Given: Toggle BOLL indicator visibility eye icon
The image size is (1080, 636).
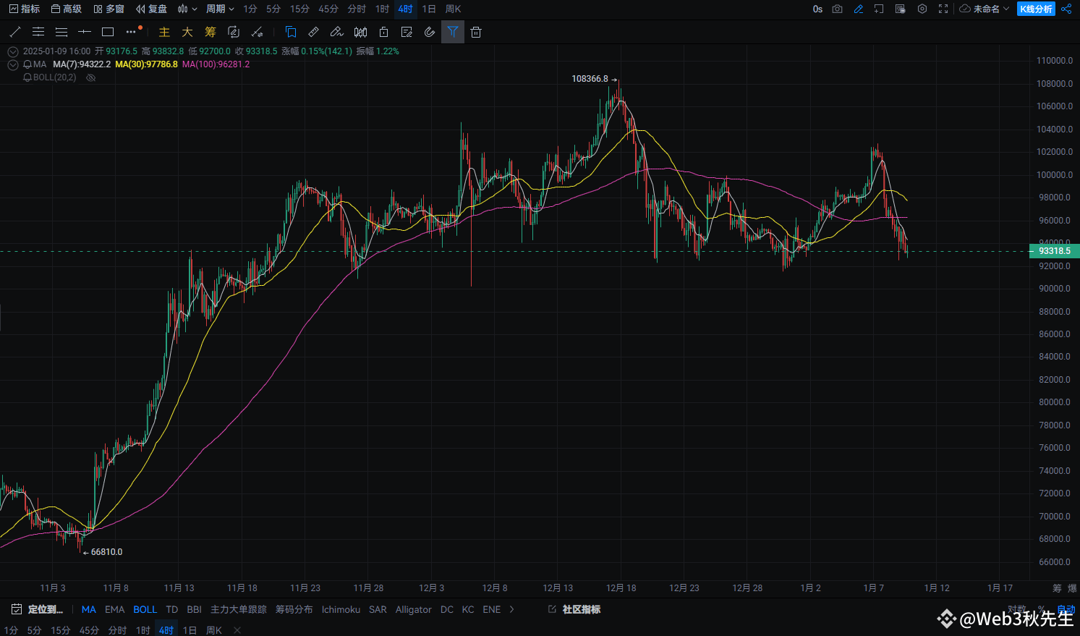Looking at the screenshot, I should [x=91, y=77].
